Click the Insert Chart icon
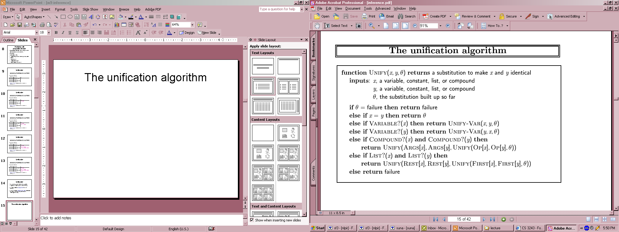This screenshot has width=619, height=232. click(117, 25)
